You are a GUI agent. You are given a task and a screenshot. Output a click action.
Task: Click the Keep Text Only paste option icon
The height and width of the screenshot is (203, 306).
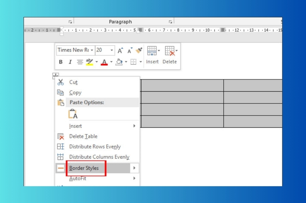(73, 114)
